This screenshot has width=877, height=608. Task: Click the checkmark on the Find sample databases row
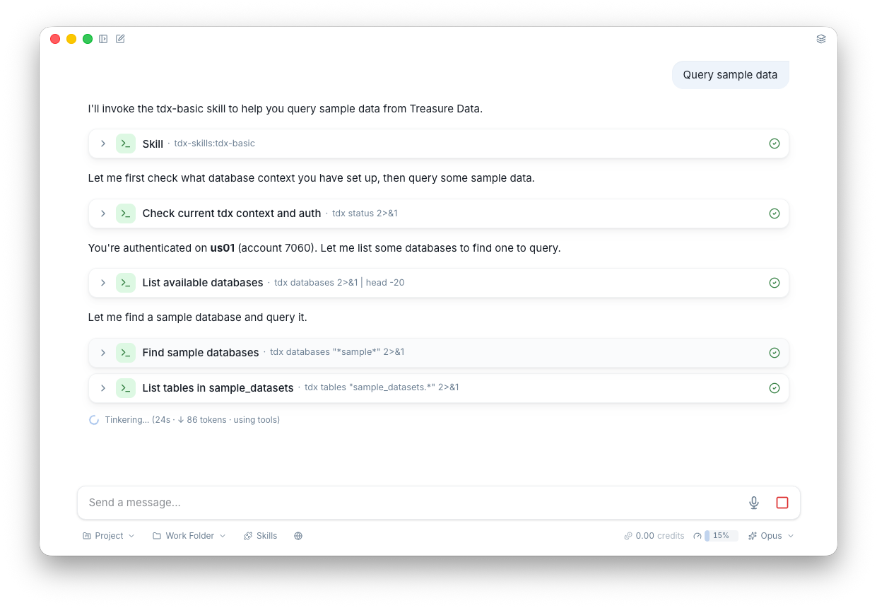(x=774, y=352)
